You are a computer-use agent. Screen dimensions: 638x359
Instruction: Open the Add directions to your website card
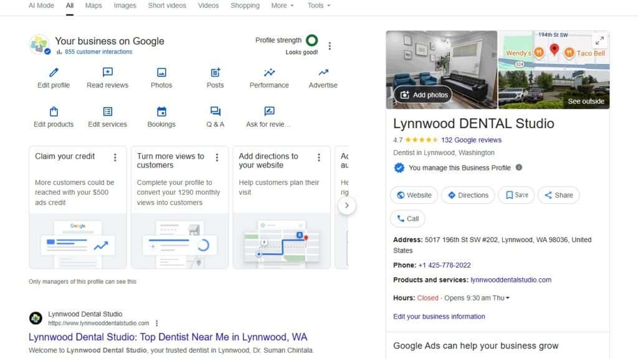(x=282, y=208)
